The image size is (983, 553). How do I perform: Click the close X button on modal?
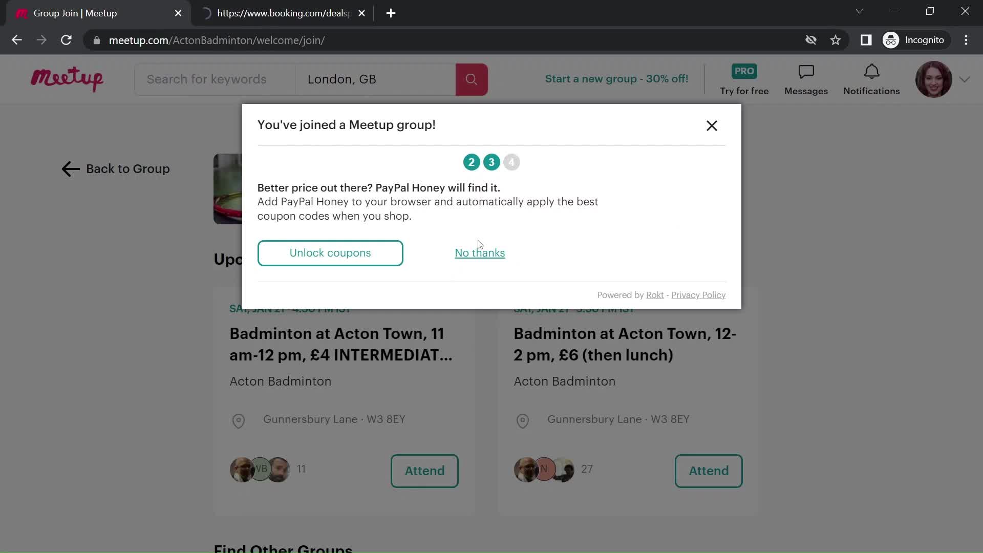click(711, 125)
